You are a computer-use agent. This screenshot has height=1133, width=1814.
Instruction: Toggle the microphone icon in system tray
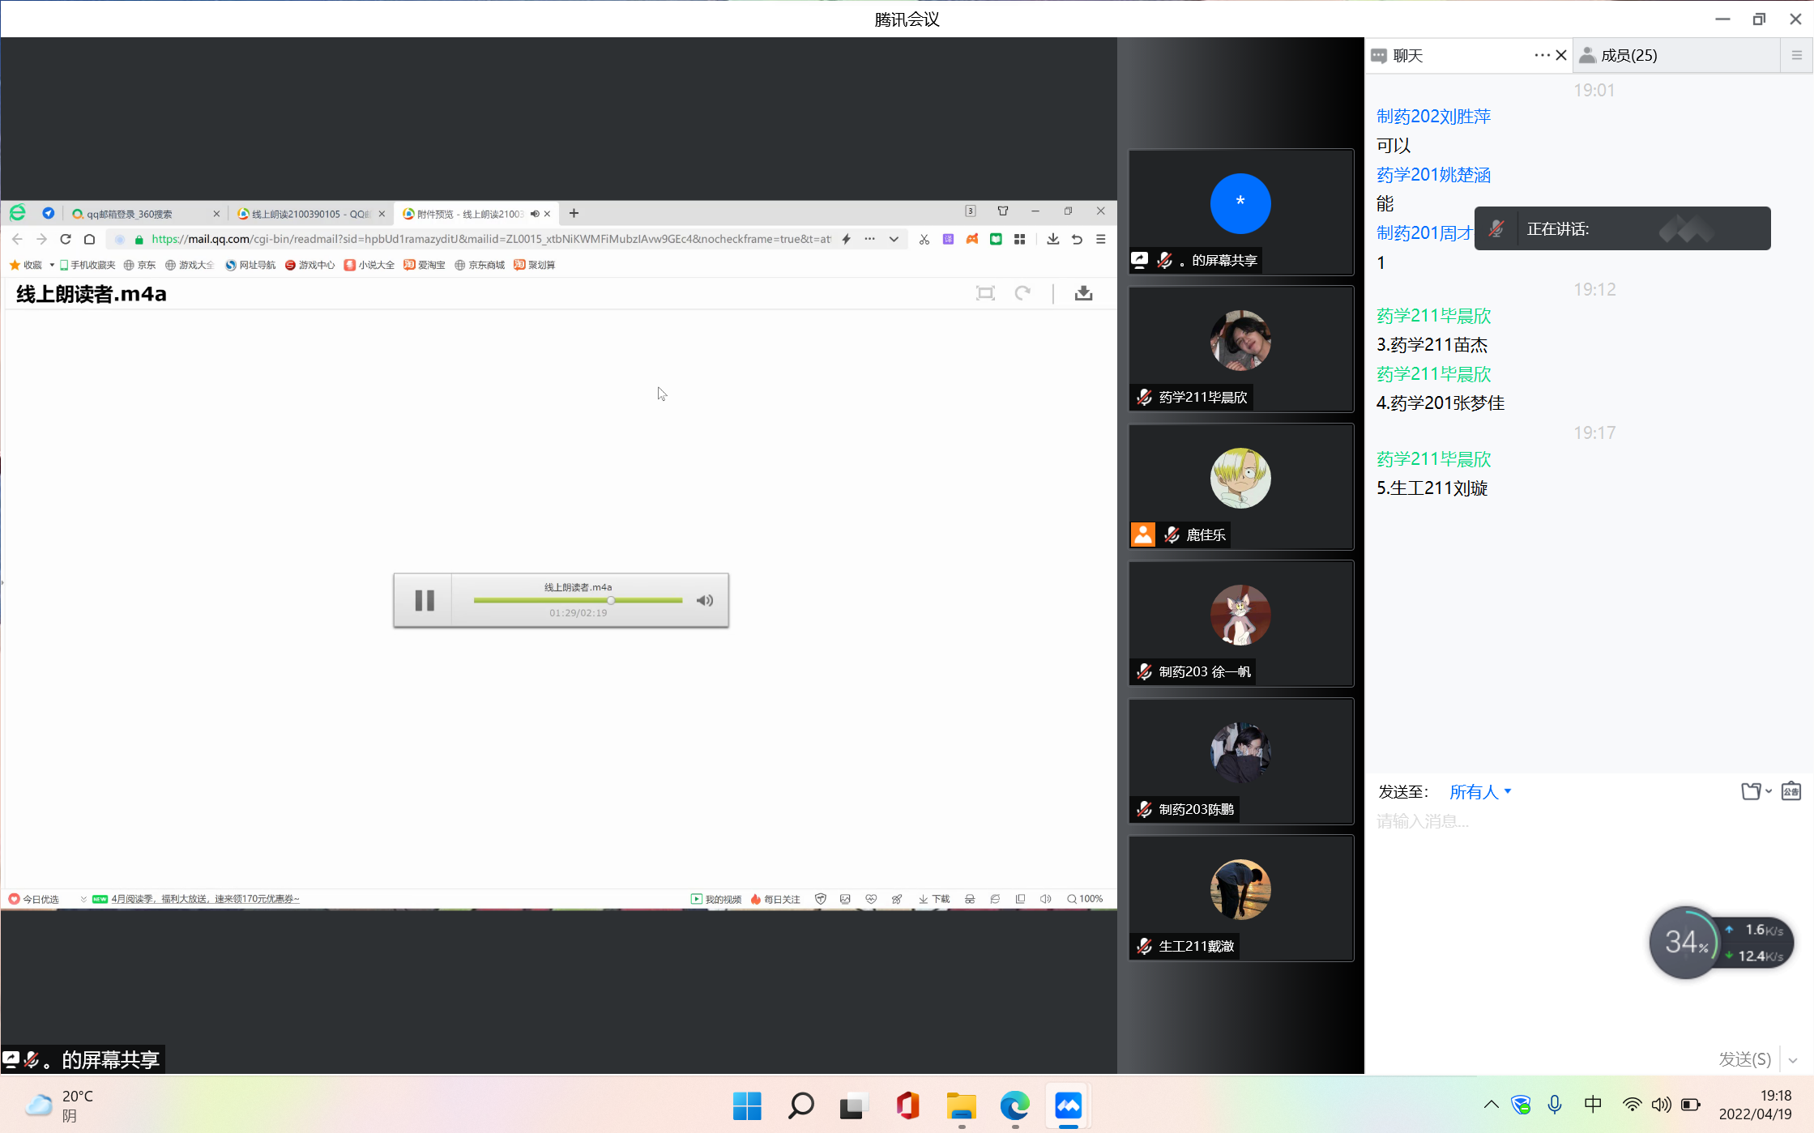coord(1555,1105)
